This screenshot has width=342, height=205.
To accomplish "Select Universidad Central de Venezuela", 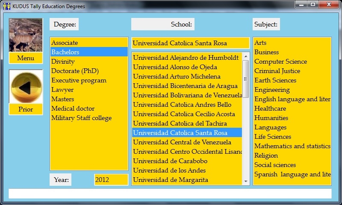I will pyautogui.click(x=182, y=142).
